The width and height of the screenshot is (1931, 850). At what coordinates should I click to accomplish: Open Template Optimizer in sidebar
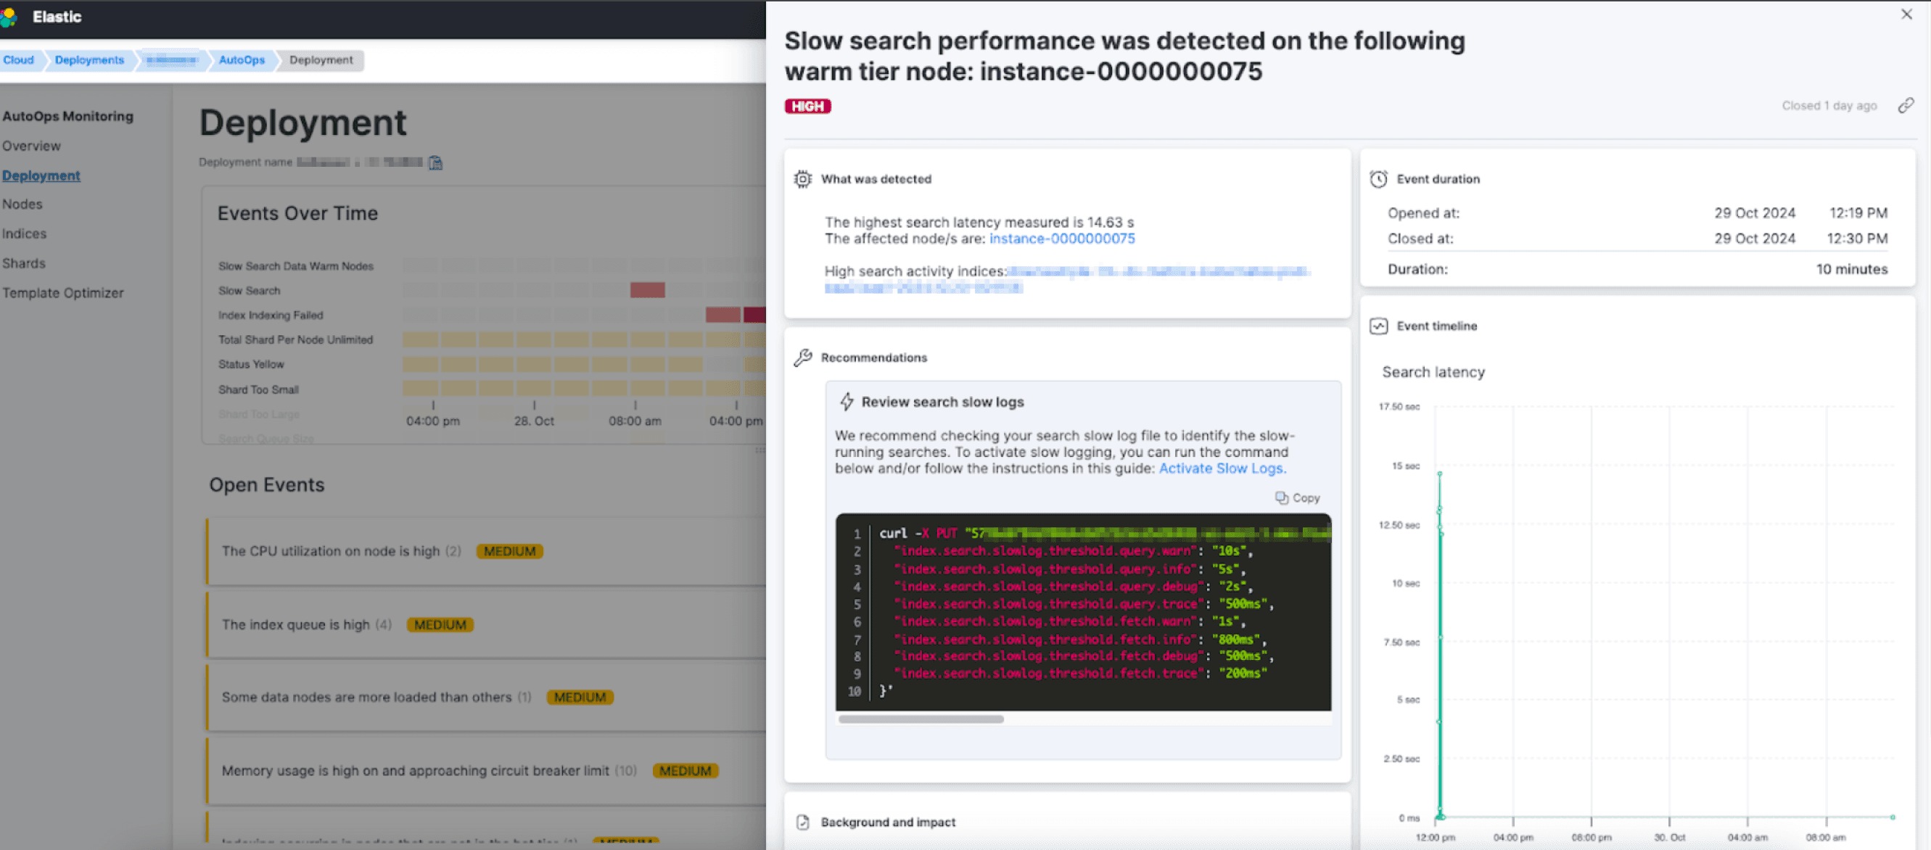pyautogui.click(x=63, y=293)
